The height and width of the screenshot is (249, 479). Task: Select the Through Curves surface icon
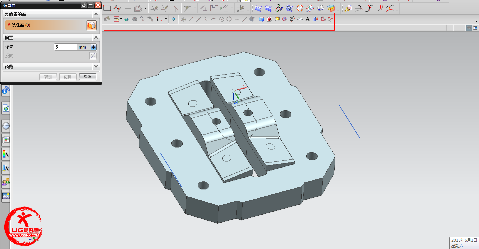tap(258, 8)
